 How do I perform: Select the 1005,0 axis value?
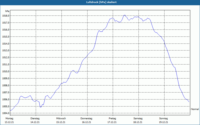(6, 106)
